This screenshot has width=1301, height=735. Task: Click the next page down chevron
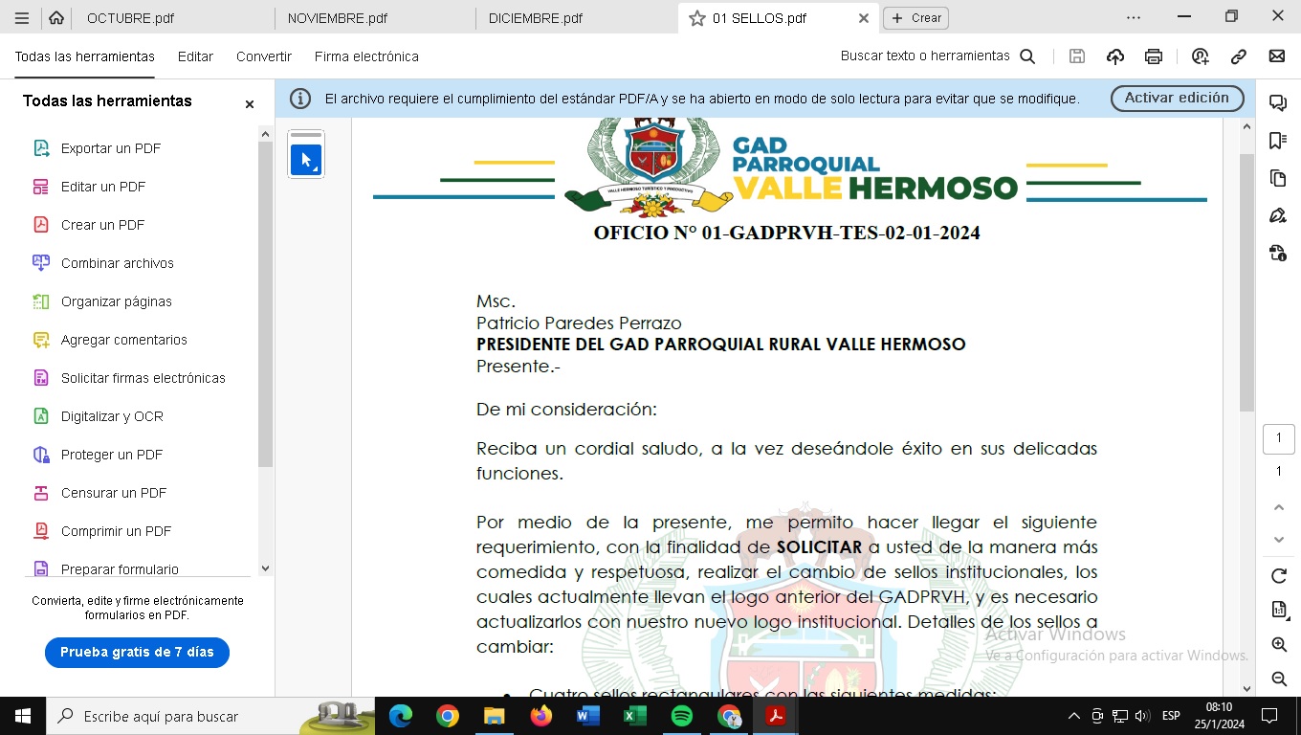pos(1278,540)
